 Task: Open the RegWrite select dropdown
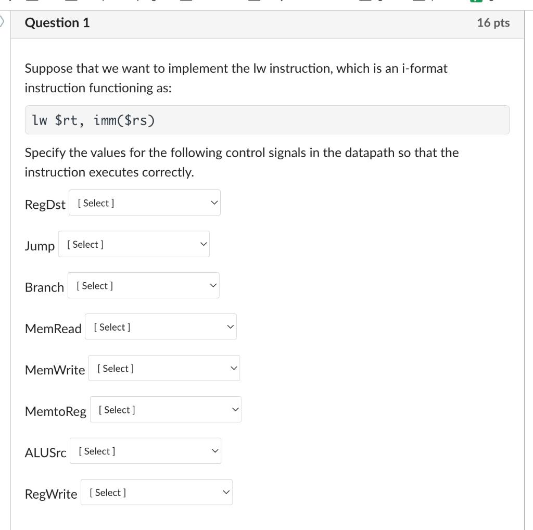click(156, 492)
